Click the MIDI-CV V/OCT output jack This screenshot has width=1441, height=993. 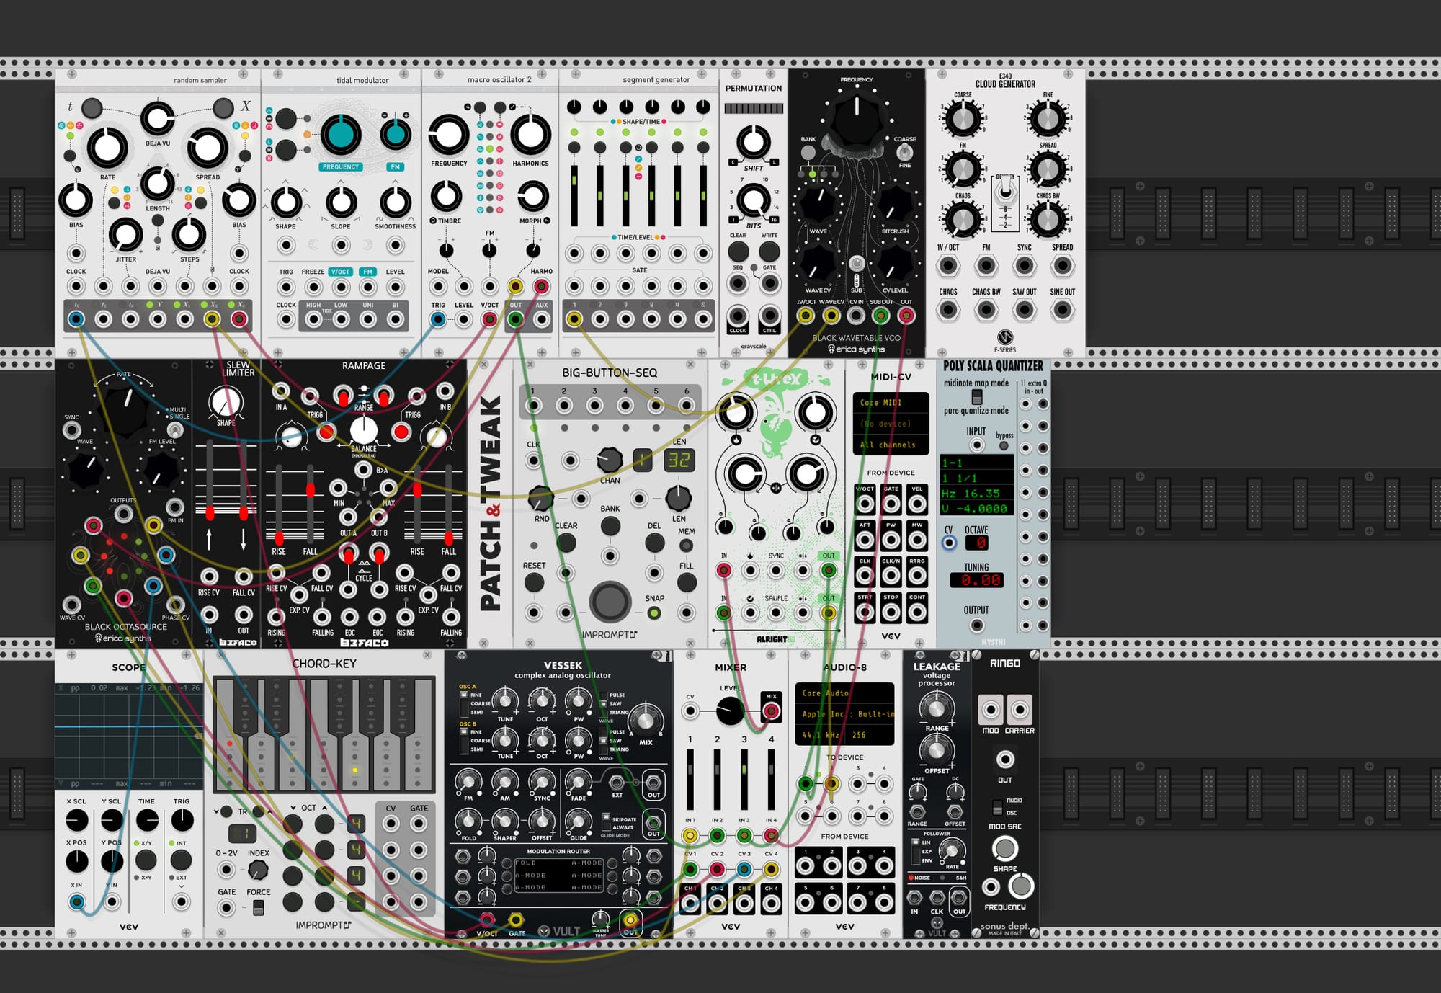[x=865, y=504]
